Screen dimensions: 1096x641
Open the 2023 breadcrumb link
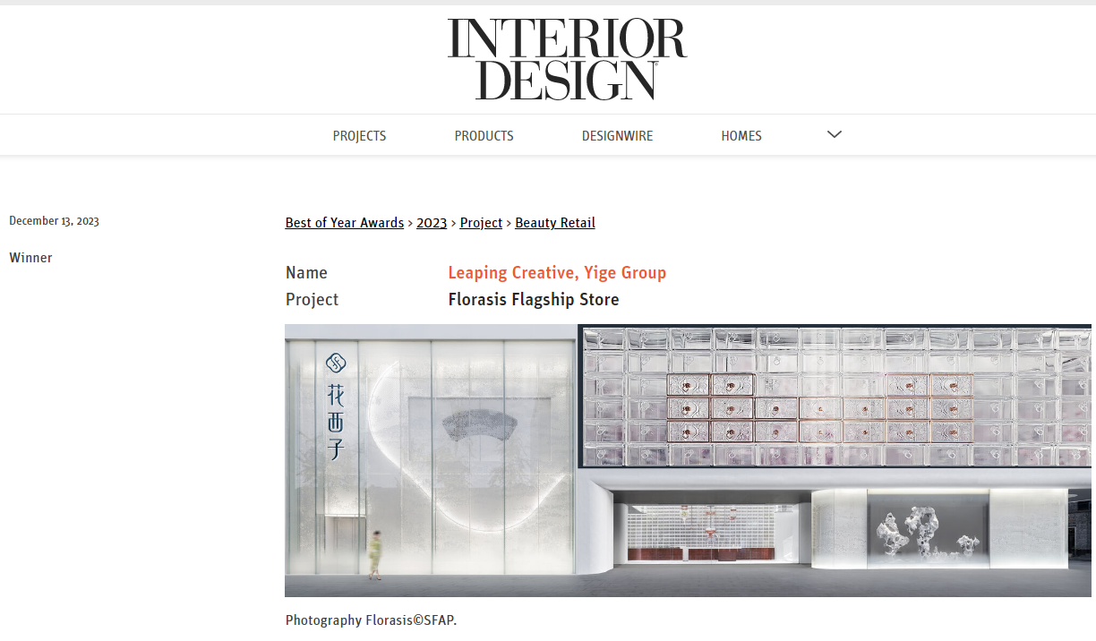(432, 223)
